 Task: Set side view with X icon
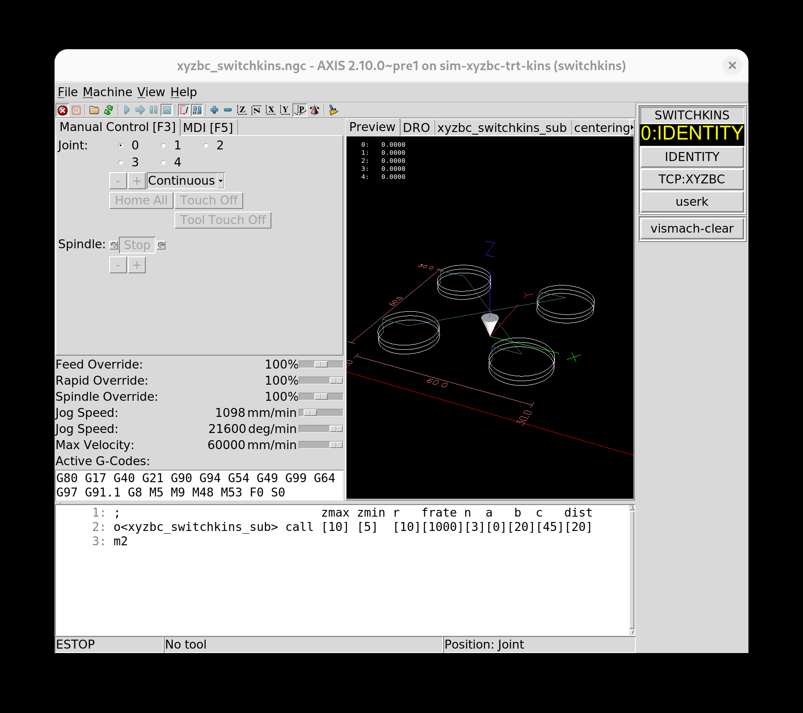pos(270,110)
